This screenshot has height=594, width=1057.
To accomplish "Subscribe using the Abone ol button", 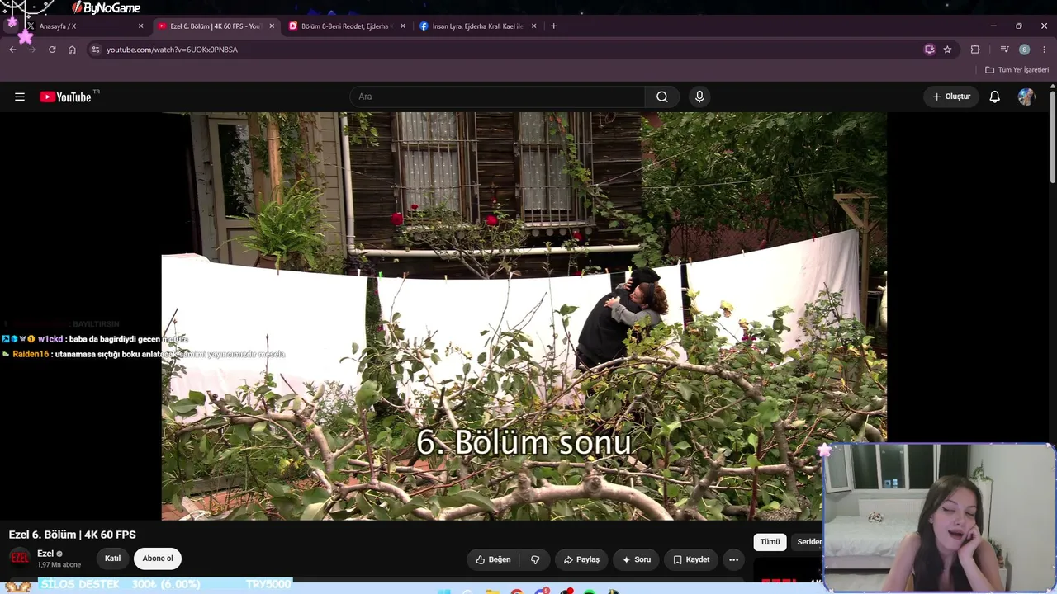I will (x=158, y=559).
